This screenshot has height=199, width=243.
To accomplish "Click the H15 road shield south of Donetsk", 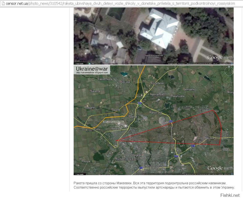I will coord(141,168).
